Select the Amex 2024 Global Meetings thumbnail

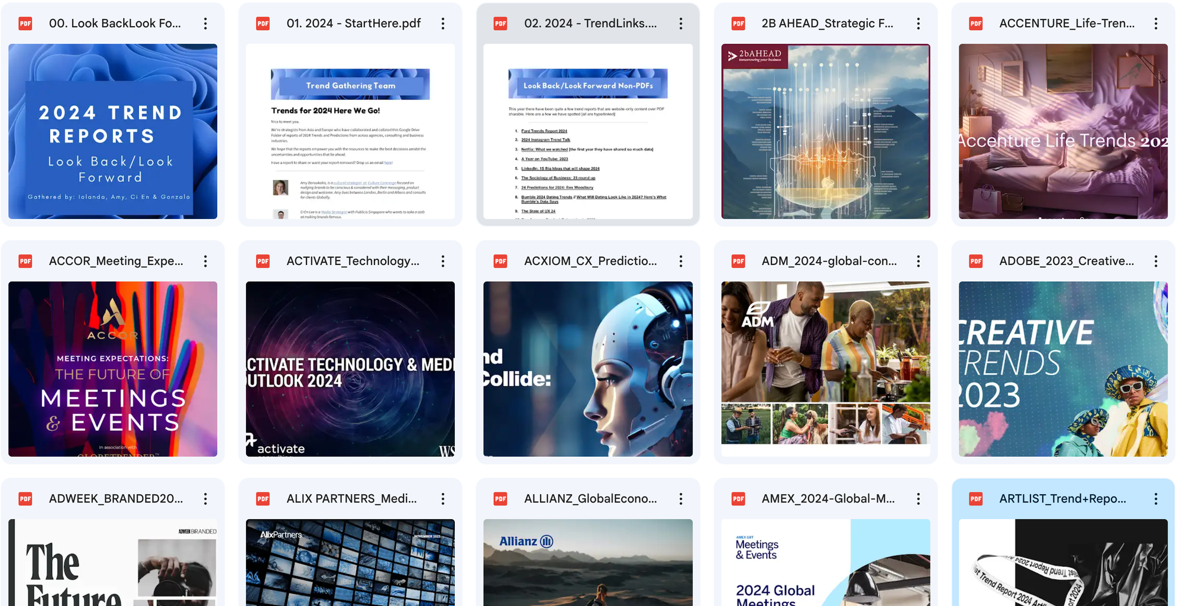tap(826, 562)
